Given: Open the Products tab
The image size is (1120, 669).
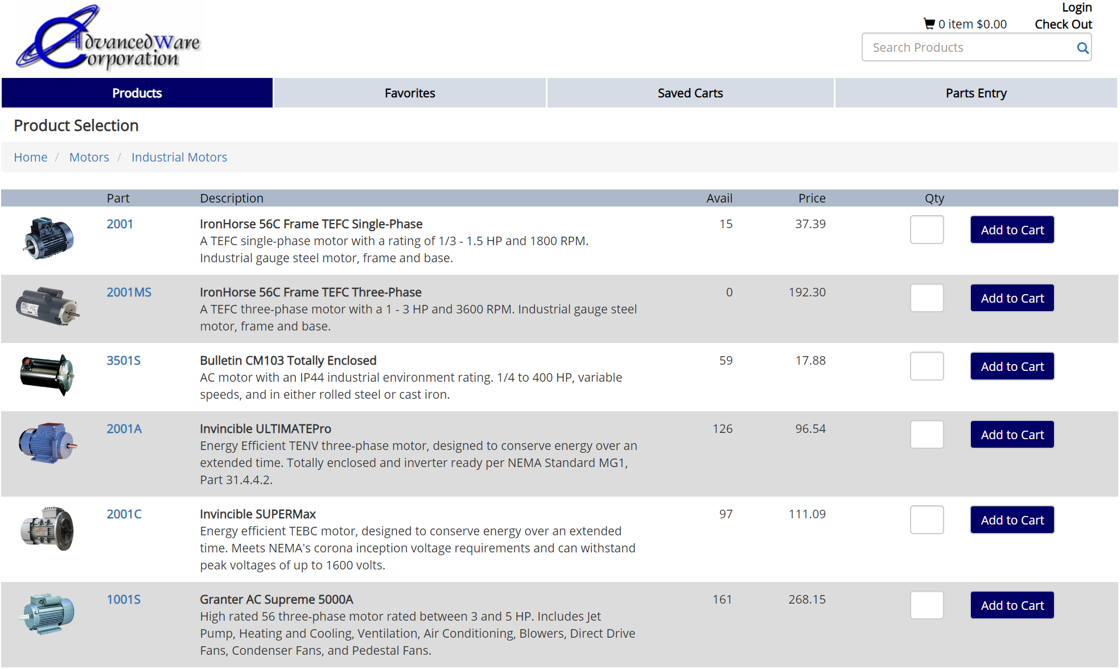Looking at the screenshot, I should click(x=137, y=93).
